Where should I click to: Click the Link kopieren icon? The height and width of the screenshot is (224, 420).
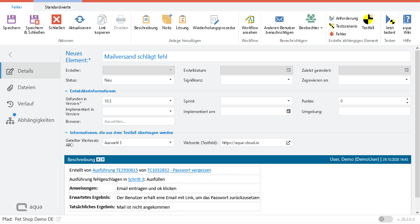click(x=102, y=20)
